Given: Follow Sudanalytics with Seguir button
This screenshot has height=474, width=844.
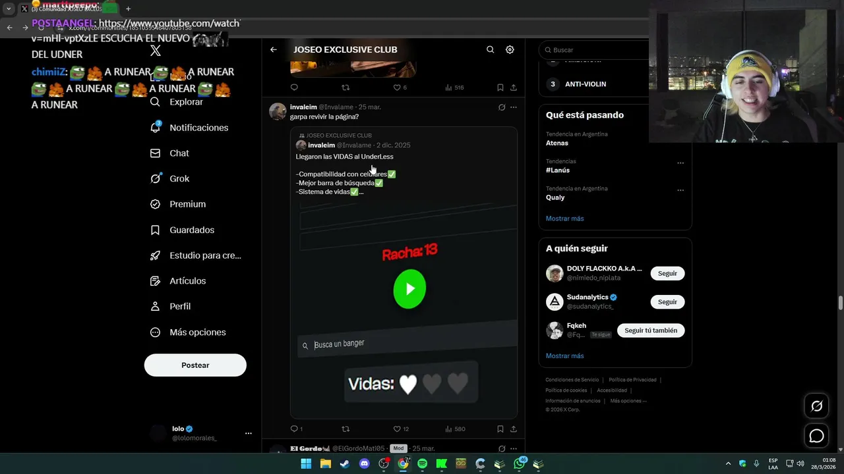Looking at the screenshot, I should [667, 302].
